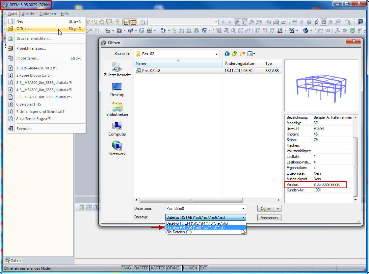The width and height of the screenshot is (369, 274).
Task: Open the Dateityp file type dropdown
Action: (243, 217)
